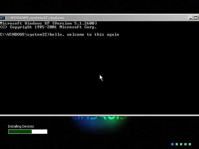
Task: Click the Installing Devices progress bar
Action: click(28, 132)
